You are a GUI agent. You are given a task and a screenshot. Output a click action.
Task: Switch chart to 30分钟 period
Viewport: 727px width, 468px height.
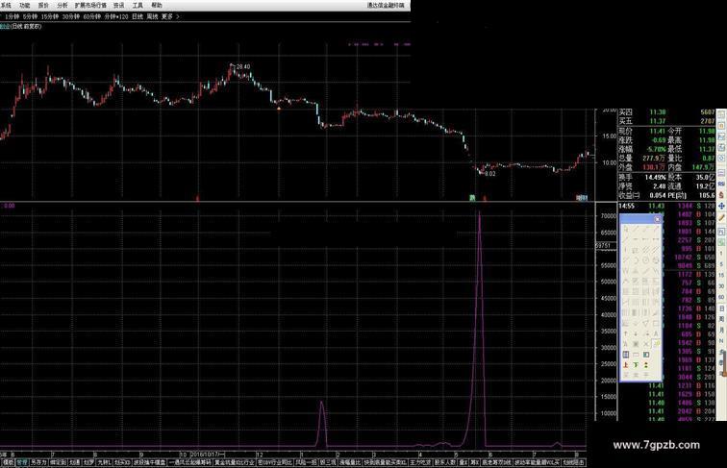pos(71,16)
